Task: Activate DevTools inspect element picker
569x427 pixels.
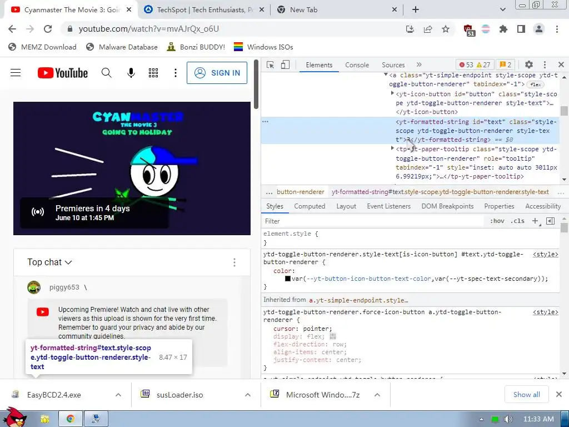Action: [271, 64]
